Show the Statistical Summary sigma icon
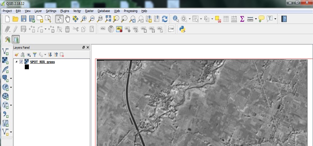Viewport: 313px width, 146px height. [x=242, y=19]
